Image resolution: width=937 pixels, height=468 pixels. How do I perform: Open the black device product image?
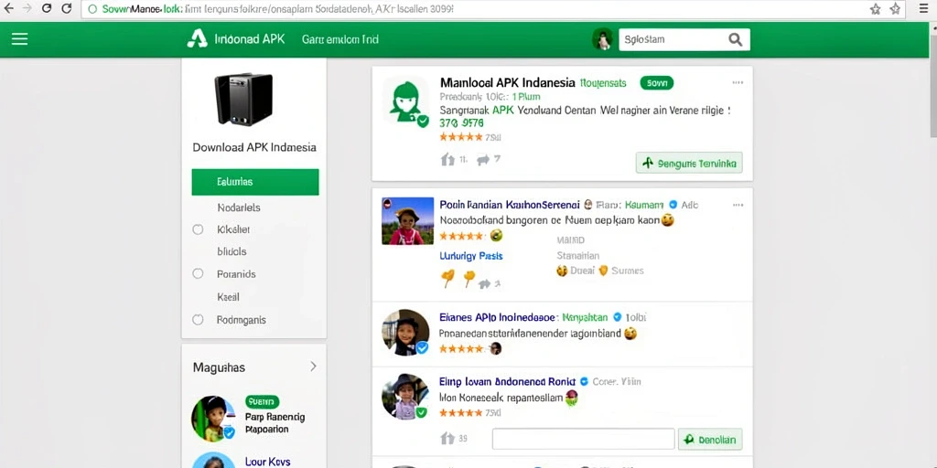click(x=243, y=99)
